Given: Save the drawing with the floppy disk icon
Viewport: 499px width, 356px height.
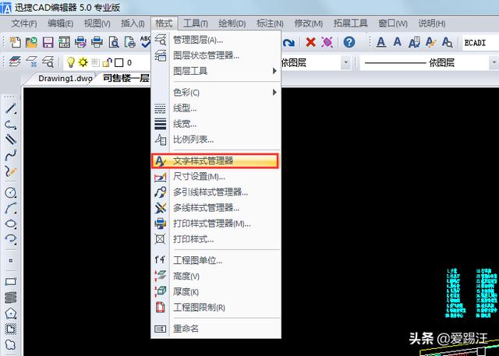Looking at the screenshot, I should point(48,42).
